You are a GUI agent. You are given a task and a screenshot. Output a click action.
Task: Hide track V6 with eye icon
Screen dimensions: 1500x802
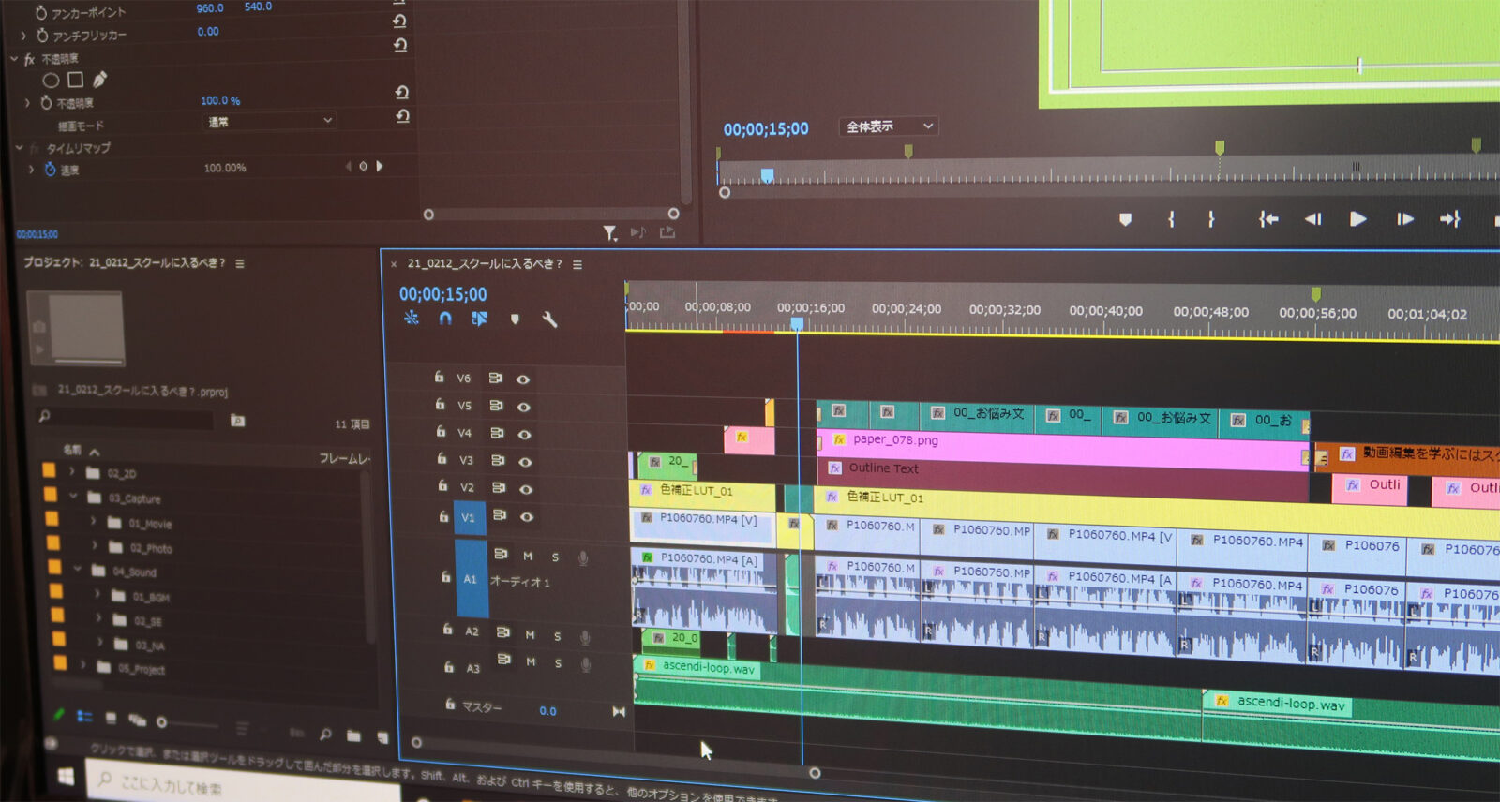click(x=523, y=379)
